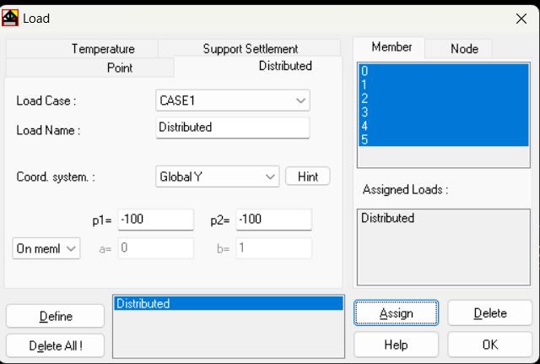The width and height of the screenshot is (540, 364).
Task: Close the Load dialog window
Action: [x=521, y=19]
